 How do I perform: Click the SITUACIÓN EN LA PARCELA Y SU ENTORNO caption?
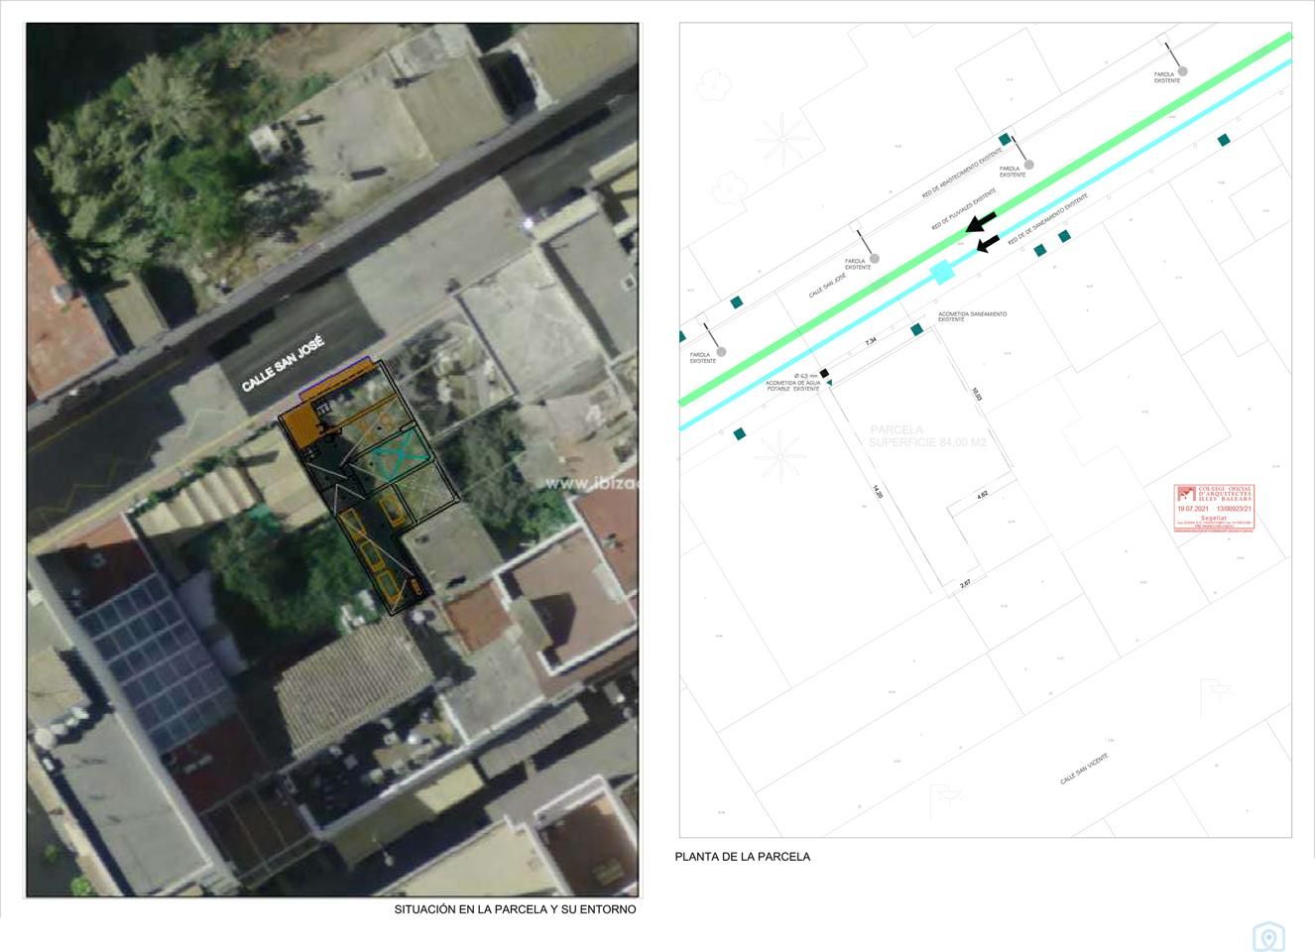[515, 909]
